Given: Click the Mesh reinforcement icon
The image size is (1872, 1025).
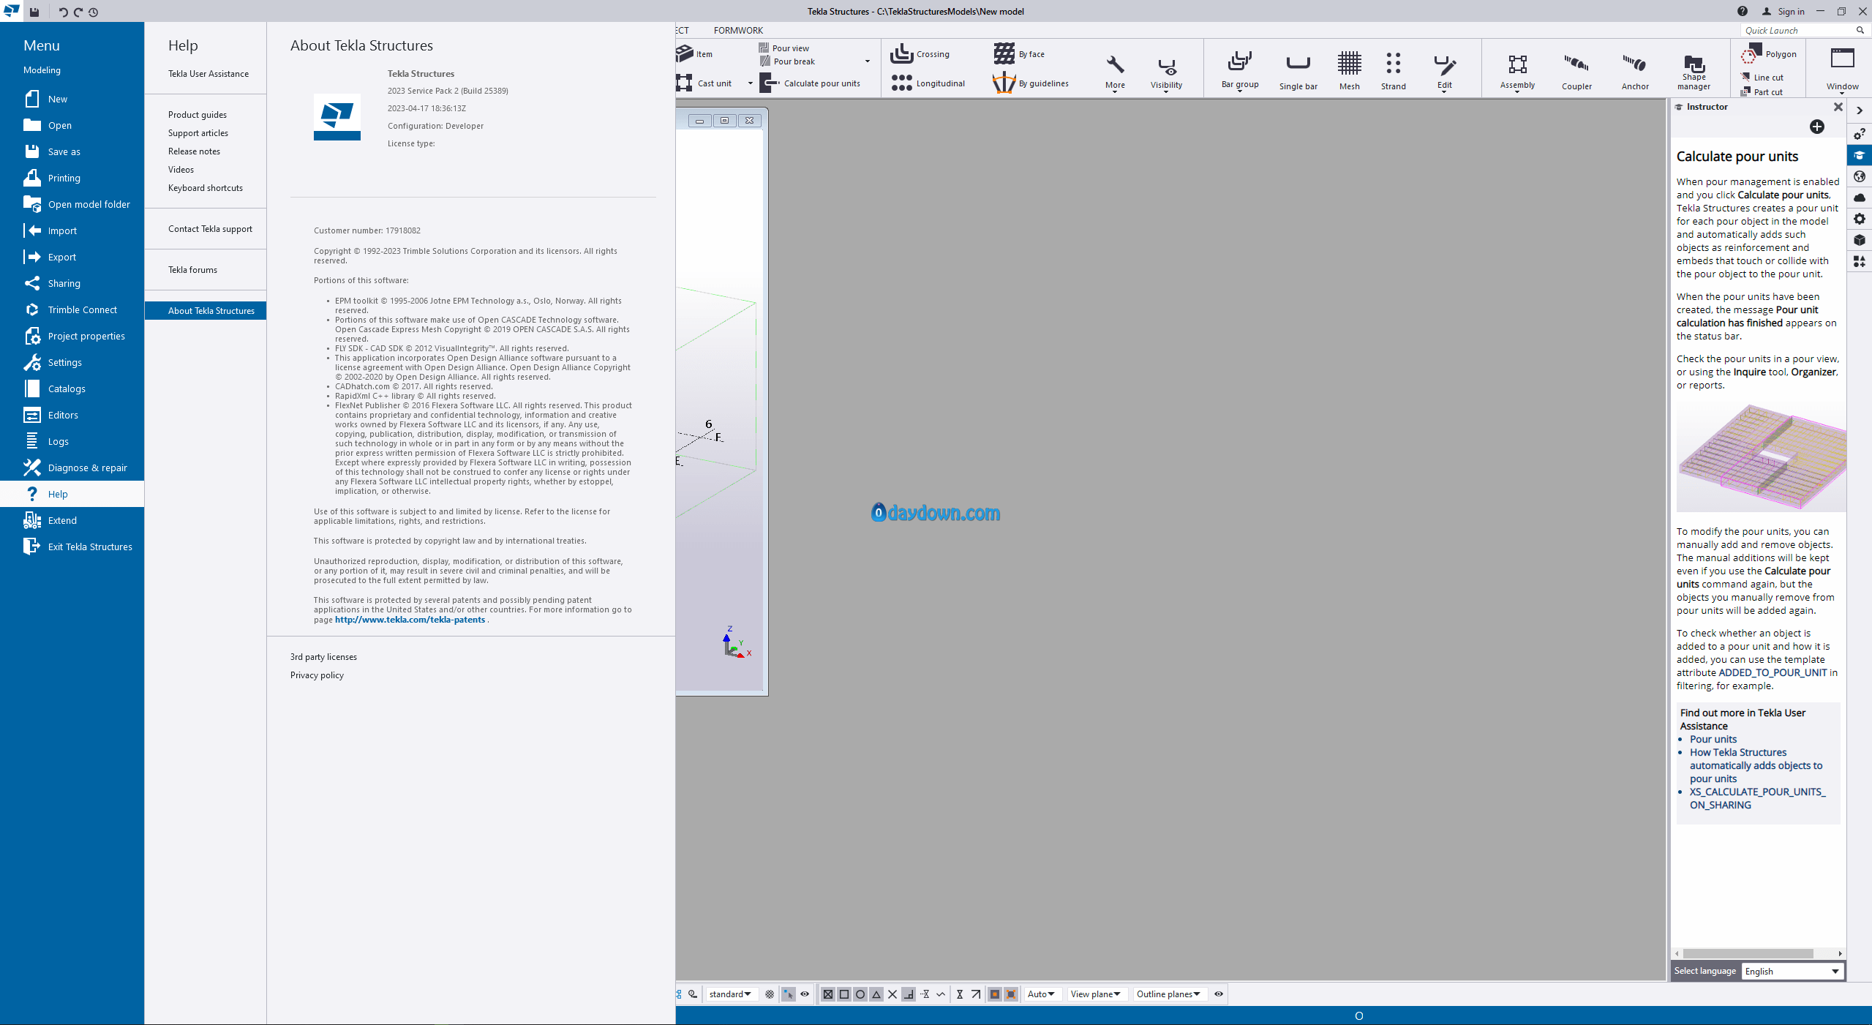Looking at the screenshot, I should pyautogui.click(x=1349, y=64).
